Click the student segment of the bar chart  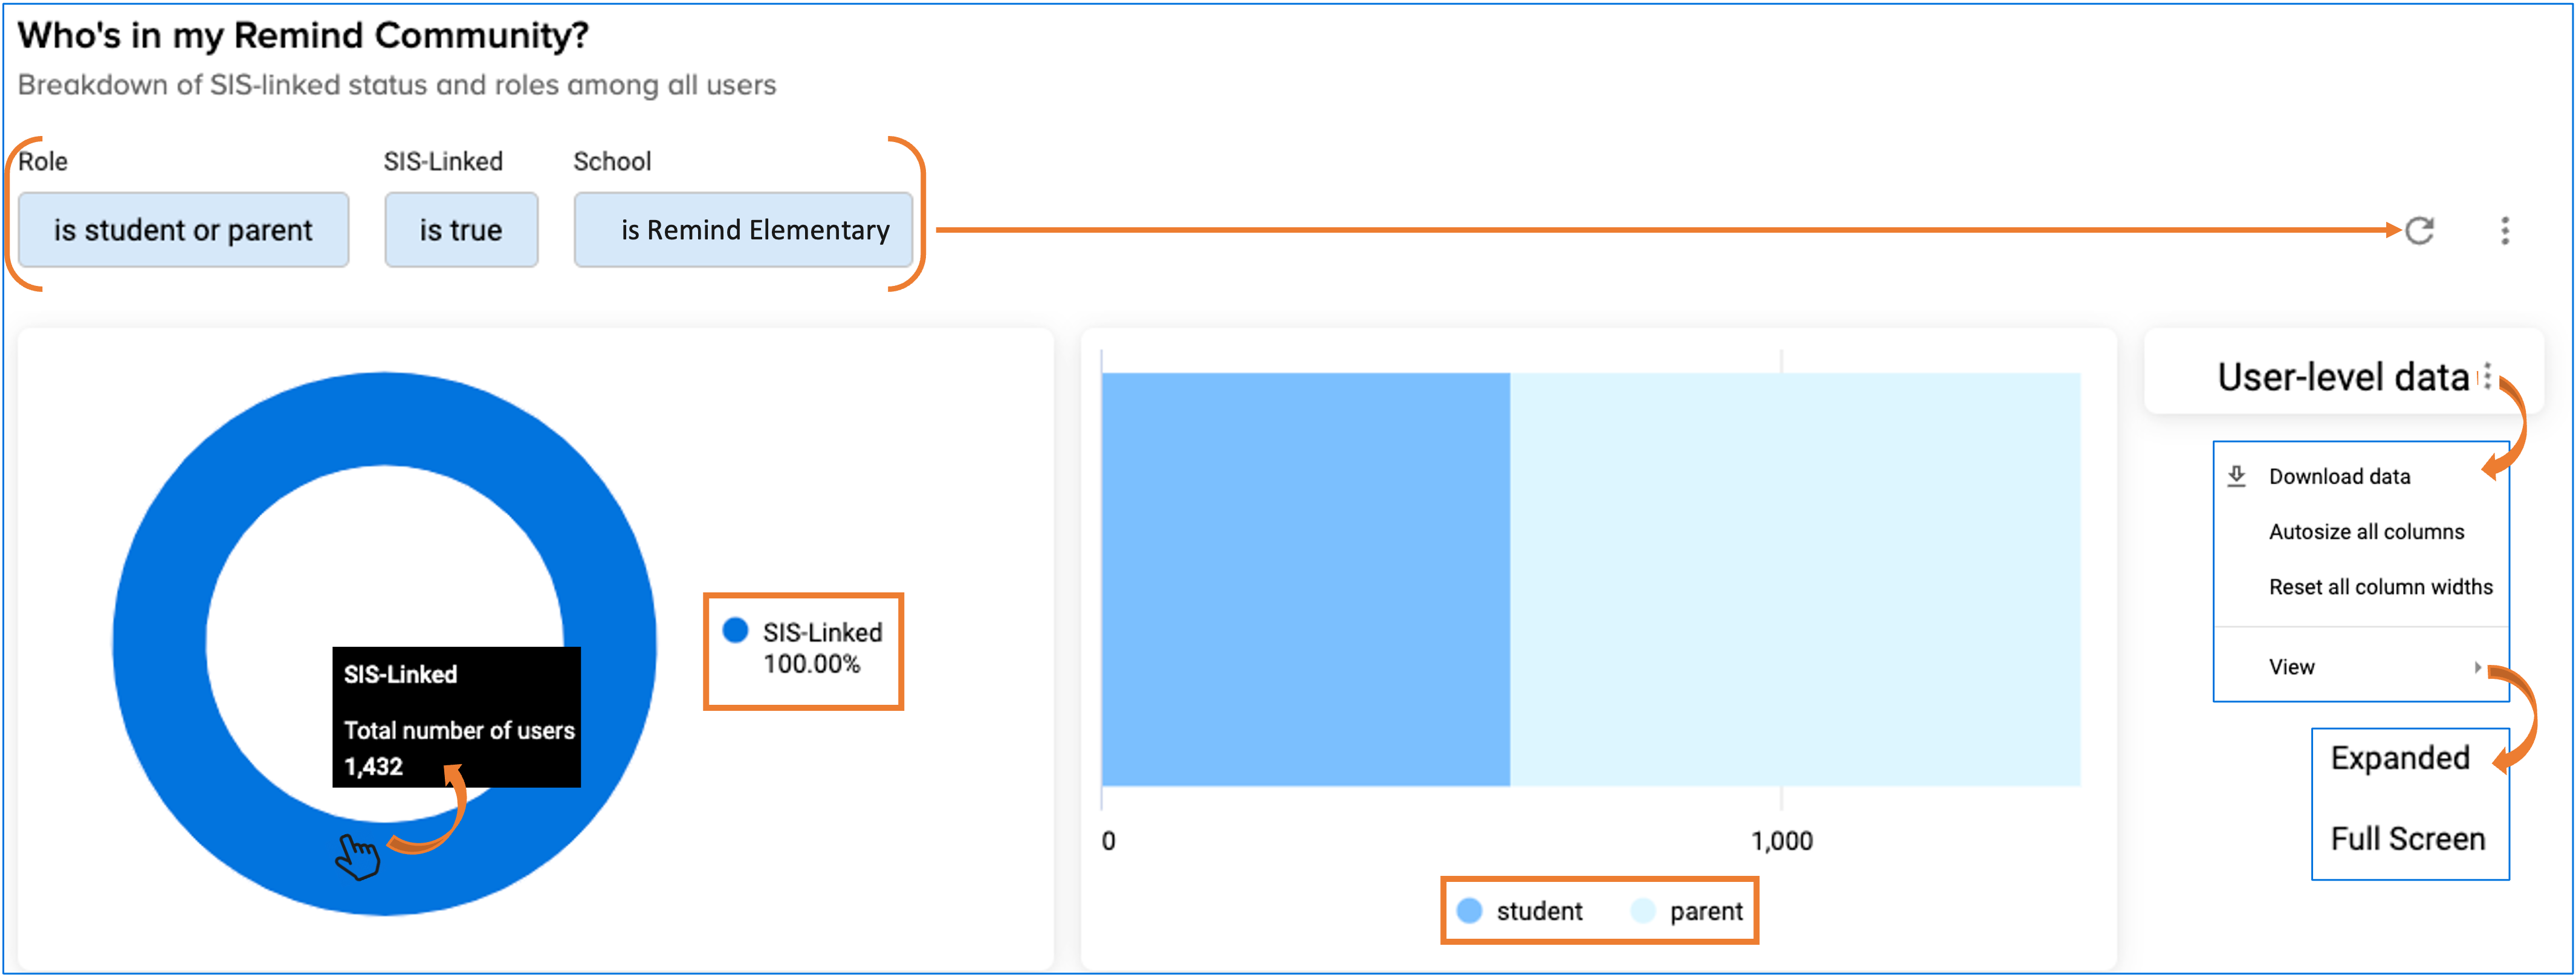1305,579
